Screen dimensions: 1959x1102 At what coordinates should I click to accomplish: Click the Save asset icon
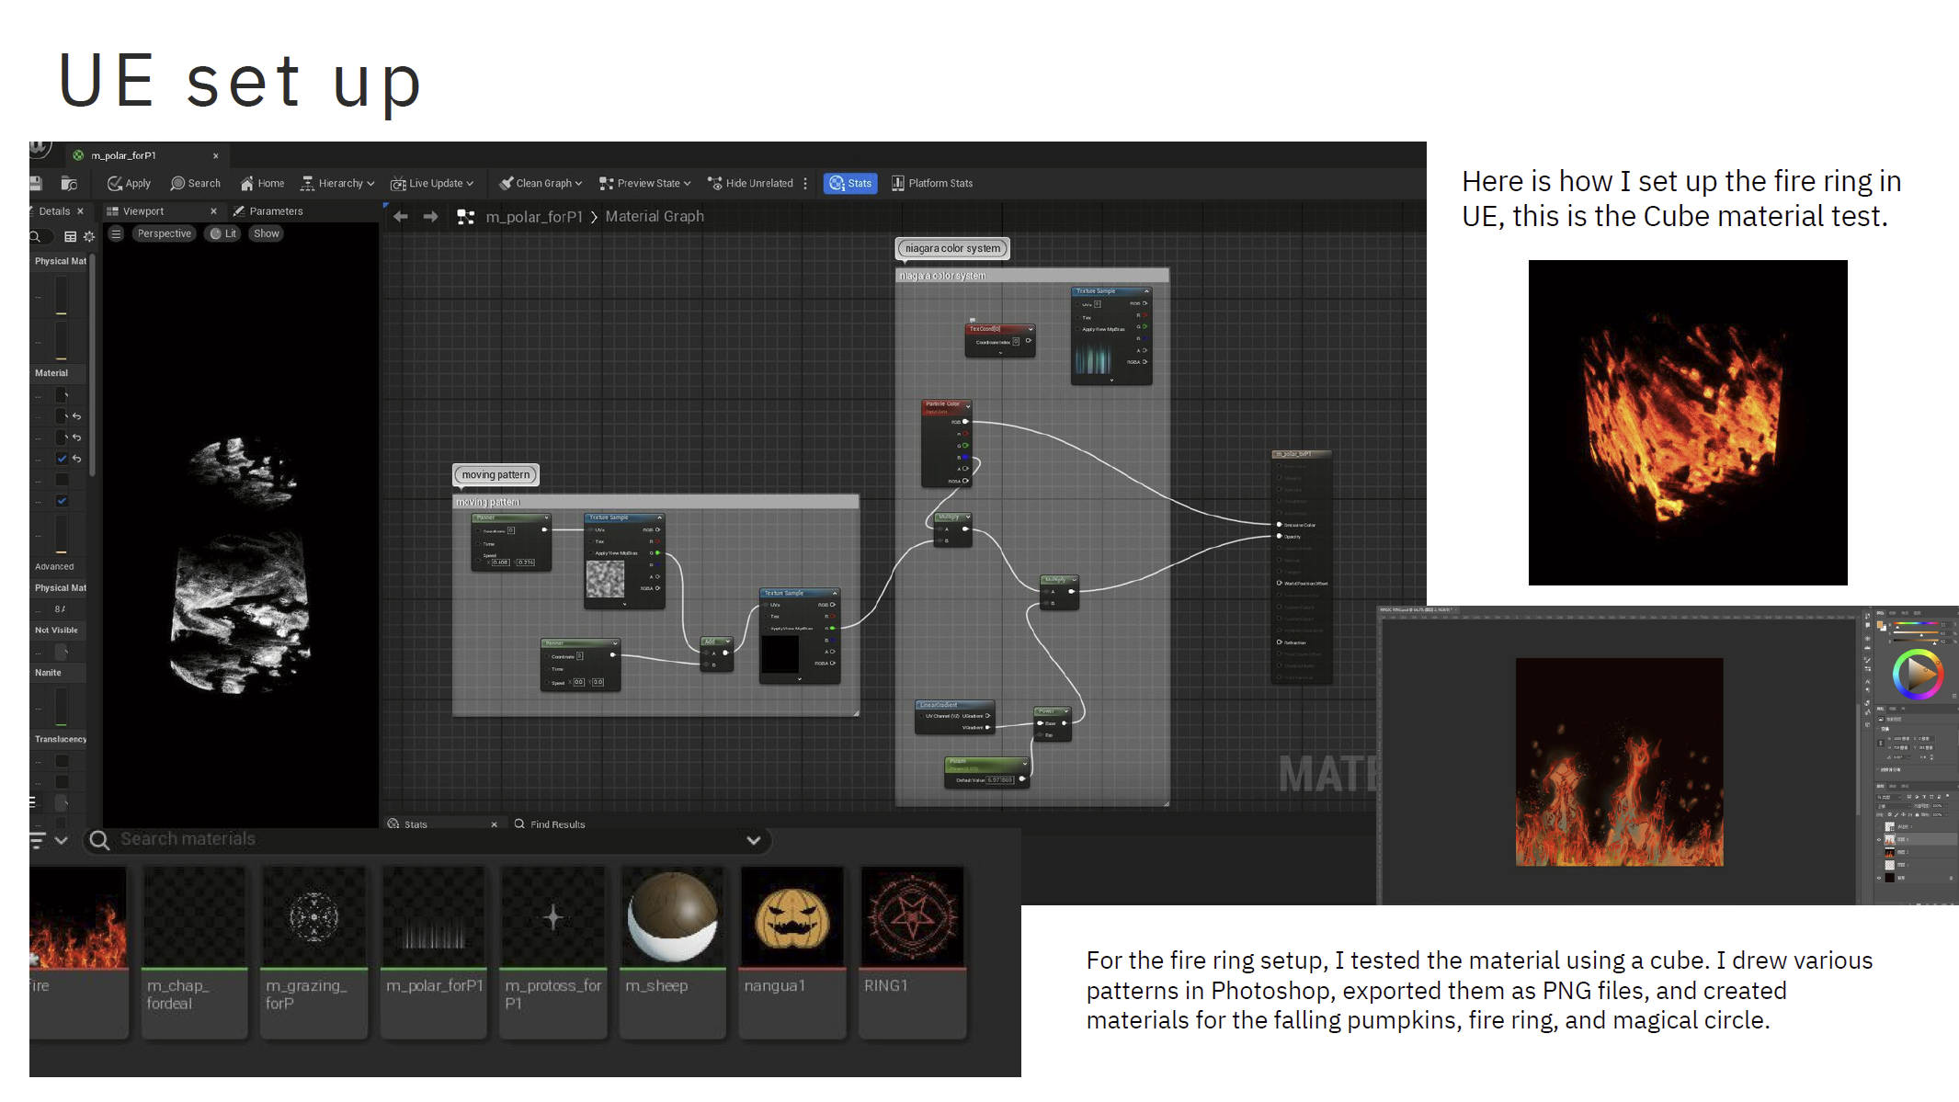pyautogui.click(x=36, y=183)
